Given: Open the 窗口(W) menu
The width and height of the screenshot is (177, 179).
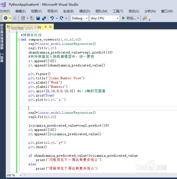Looking at the screenshot, I should 167,11.
